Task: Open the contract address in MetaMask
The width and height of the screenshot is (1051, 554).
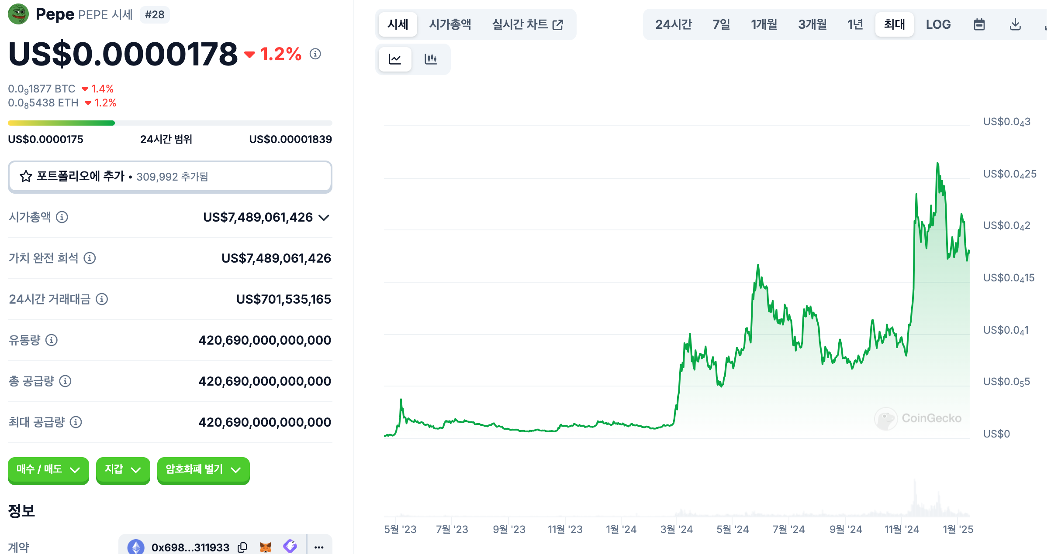Action: tap(266, 547)
